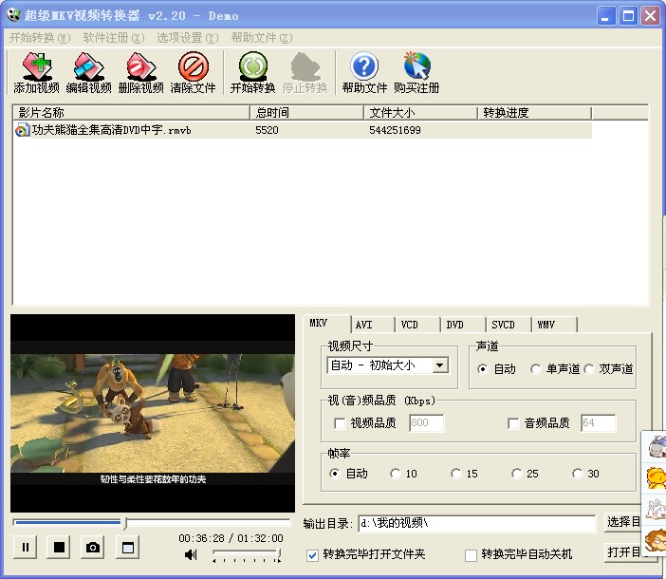This screenshot has width=666, height=579.
Task: Select file 功夫熊猫全集高清DVD中字.rmvb
Action: [x=111, y=130]
